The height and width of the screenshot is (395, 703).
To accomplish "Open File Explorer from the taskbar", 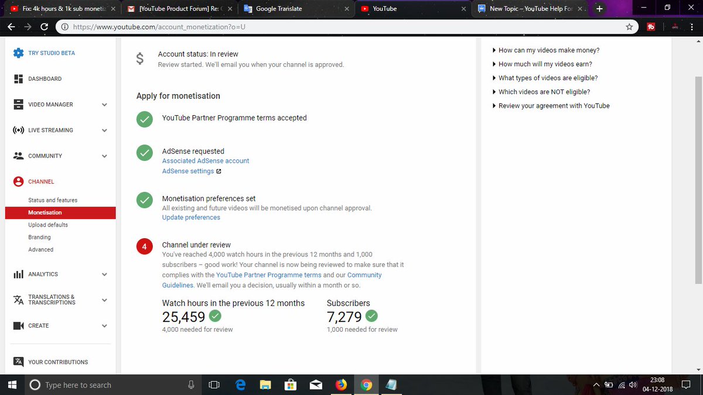I will click(x=265, y=384).
